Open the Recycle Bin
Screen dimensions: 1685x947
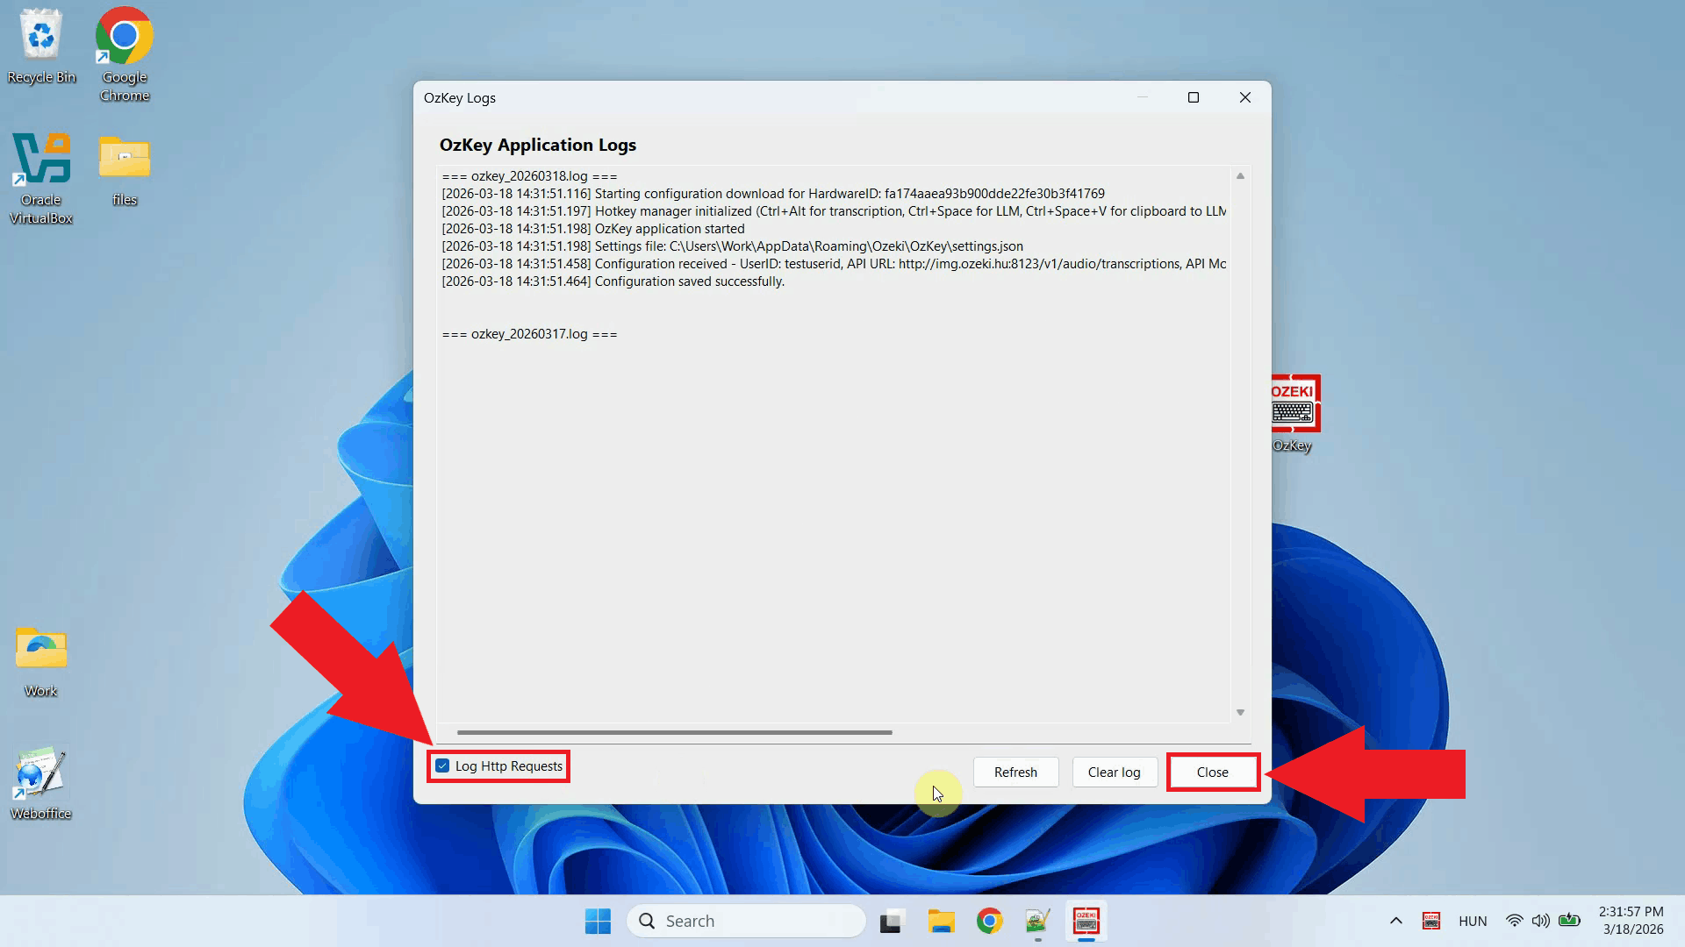point(41,35)
